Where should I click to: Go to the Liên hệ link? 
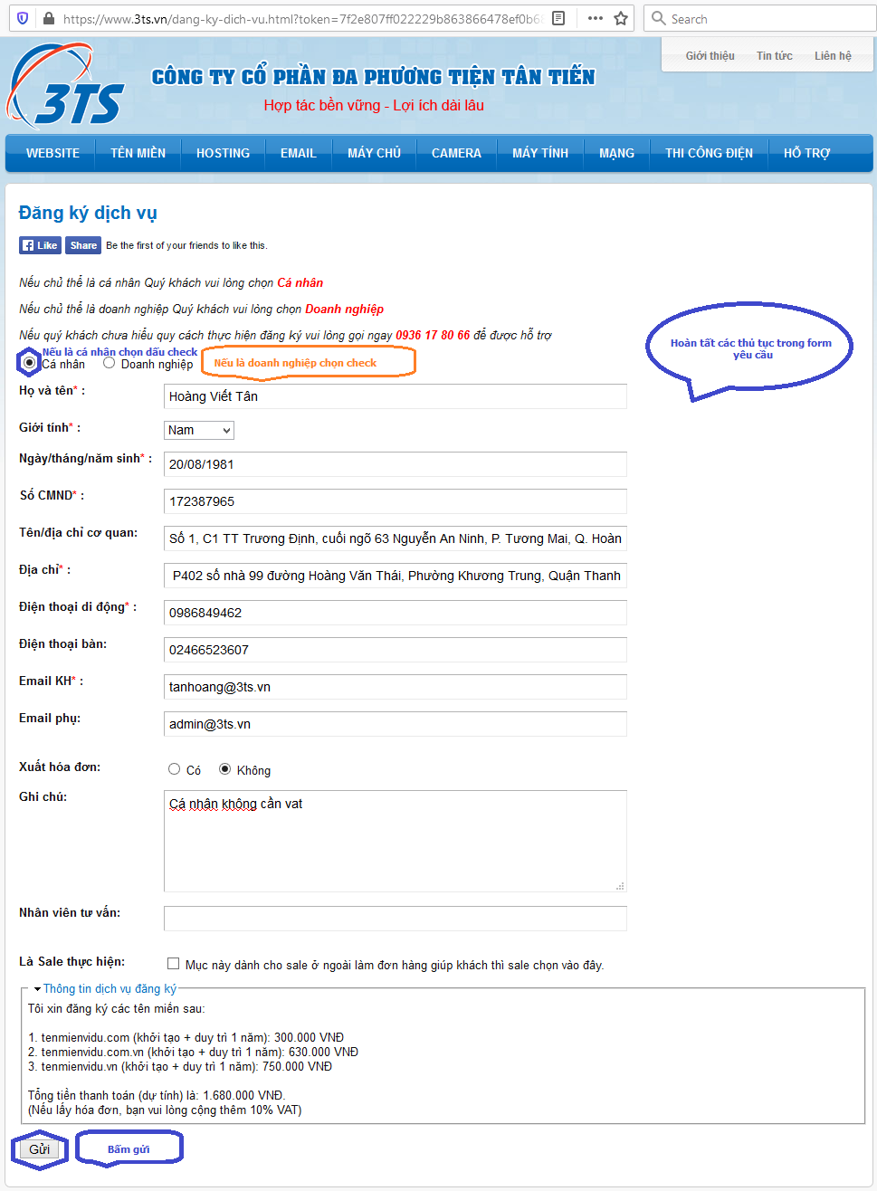point(833,56)
